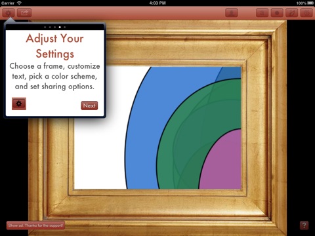The image size is (315, 236).
Task: Tap the battery indicator in status bar
Action: click(310, 3)
